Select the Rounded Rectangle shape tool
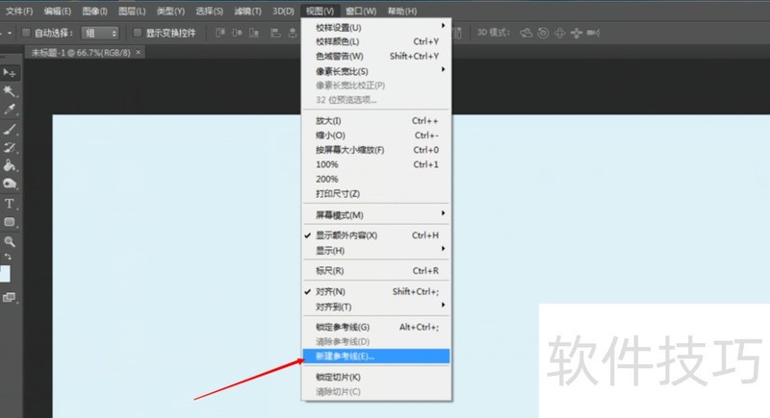This screenshot has height=418, width=770. click(x=10, y=222)
